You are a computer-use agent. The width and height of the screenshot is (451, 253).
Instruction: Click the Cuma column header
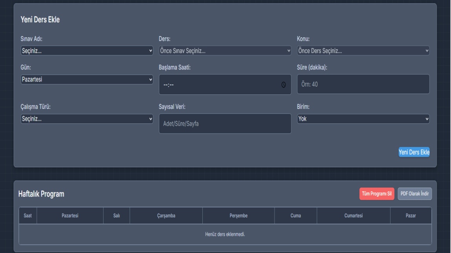pyautogui.click(x=296, y=216)
